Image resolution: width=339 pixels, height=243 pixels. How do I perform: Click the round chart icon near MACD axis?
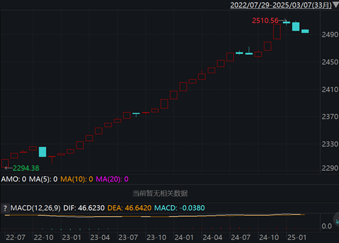pos(337,220)
